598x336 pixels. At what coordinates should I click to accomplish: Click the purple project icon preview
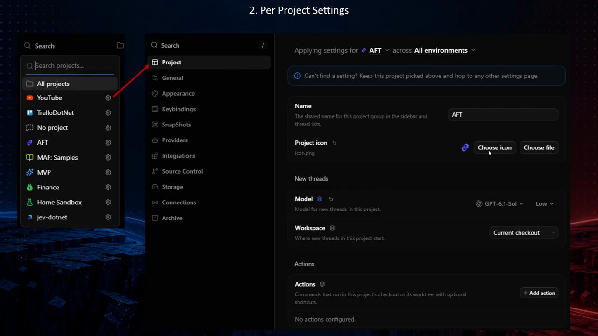pyautogui.click(x=465, y=147)
